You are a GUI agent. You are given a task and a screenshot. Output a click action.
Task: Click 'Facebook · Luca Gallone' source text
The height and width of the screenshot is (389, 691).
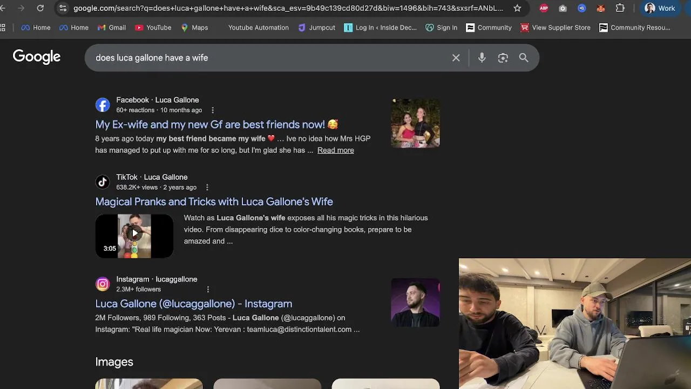point(158,100)
